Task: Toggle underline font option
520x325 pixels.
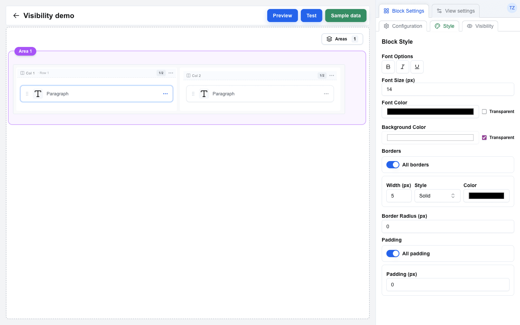Action: pos(417,67)
